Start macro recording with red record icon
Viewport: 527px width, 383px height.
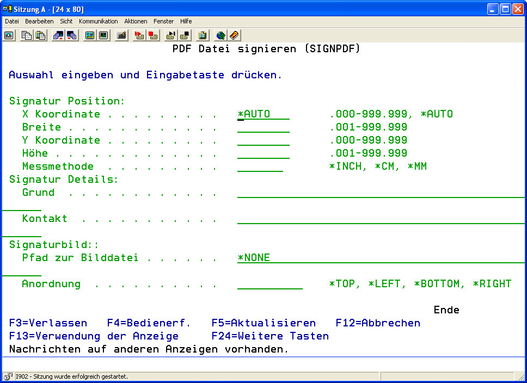139,35
